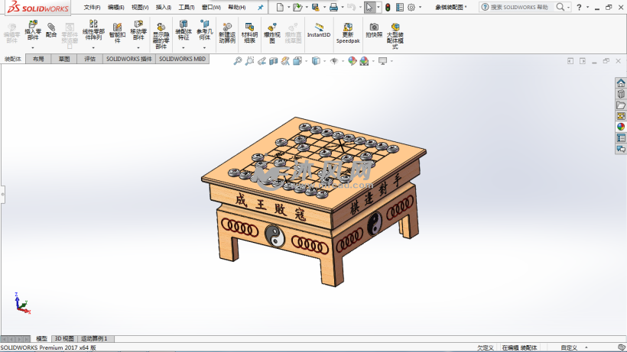Switch to 布局 Layout tab
Image resolution: width=627 pixels, height=352 pixels.
38,59
